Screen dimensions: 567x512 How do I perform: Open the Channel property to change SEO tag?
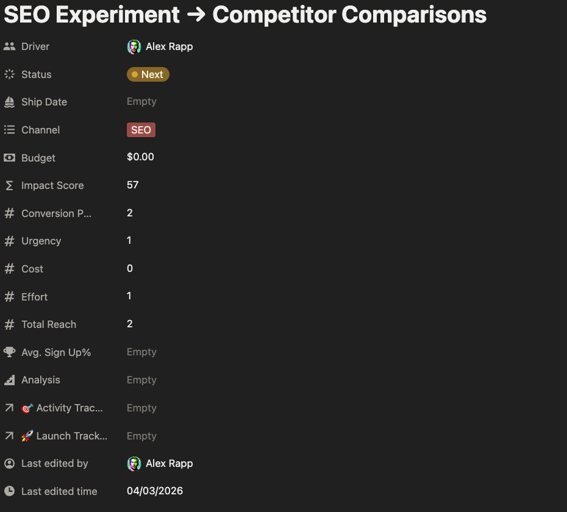pyautogui.click(x=141, y=129)
